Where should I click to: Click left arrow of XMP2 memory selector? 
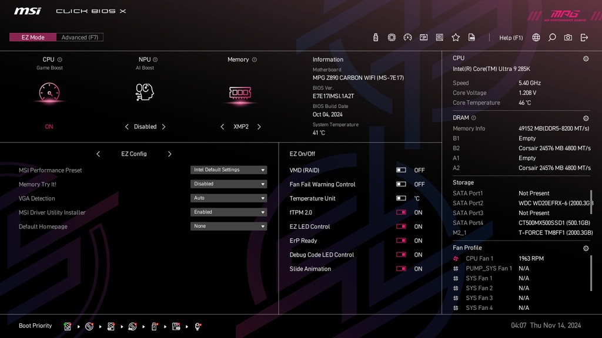point(222,127)
